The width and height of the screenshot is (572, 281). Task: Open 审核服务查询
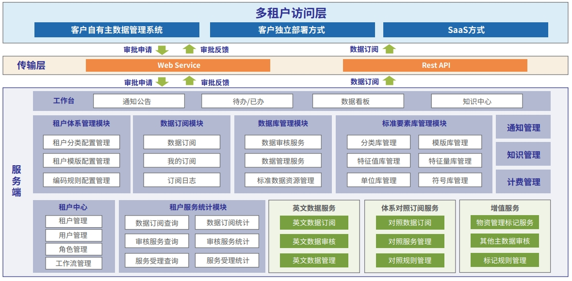(157, 241)
